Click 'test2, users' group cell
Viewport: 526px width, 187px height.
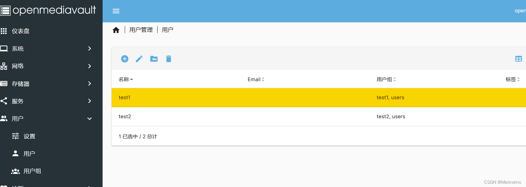[x=391, y=117]
